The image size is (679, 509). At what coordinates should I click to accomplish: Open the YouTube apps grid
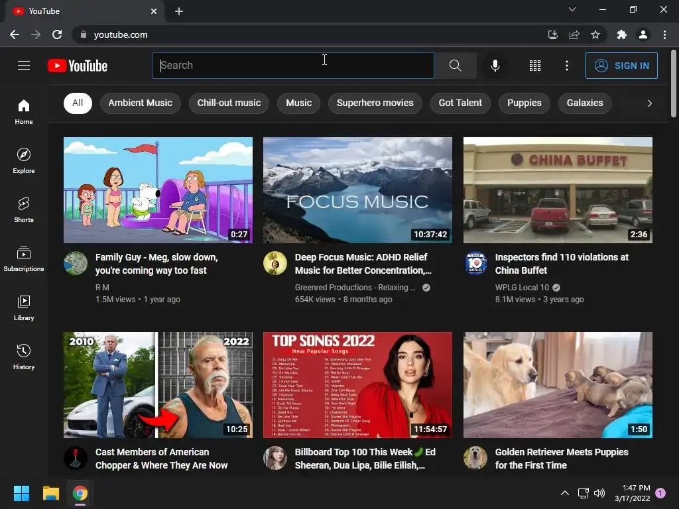pos(535,66)
